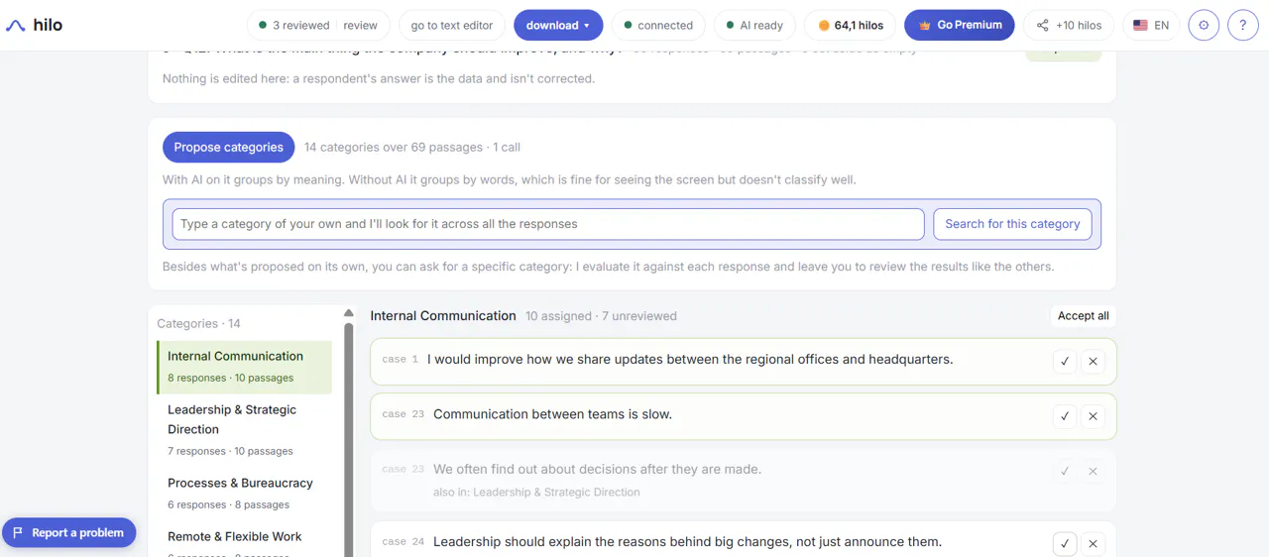Click '14 categories over 69 passages · 1 call'
Image resolution: width=1269 pixels, height=557 pixels.
pos(412,148)
